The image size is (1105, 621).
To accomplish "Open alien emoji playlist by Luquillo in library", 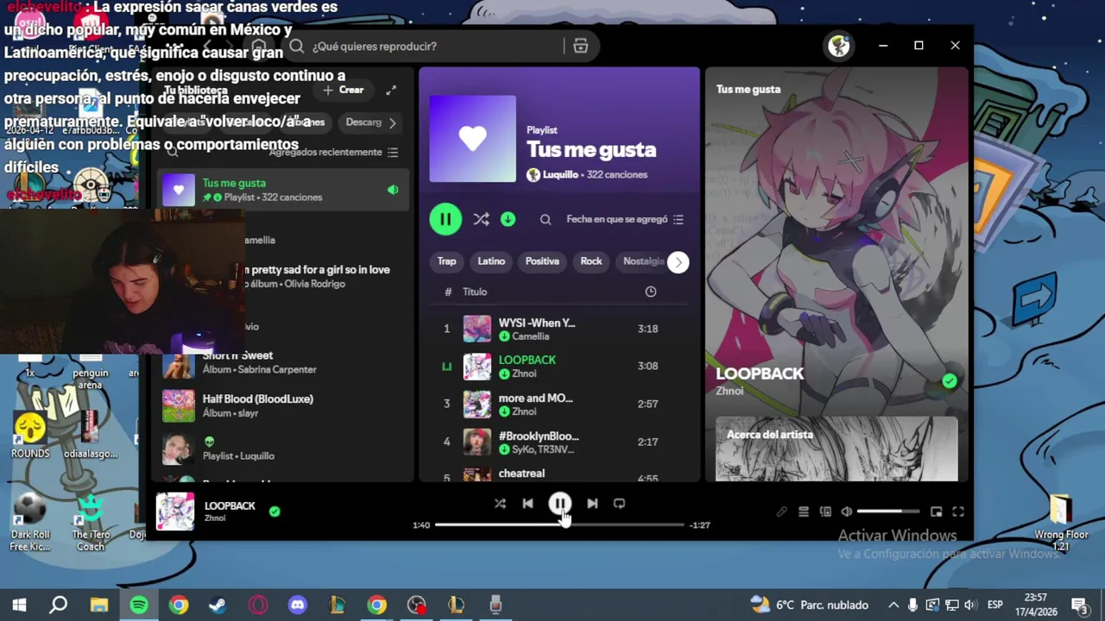I will click(282, 448).
